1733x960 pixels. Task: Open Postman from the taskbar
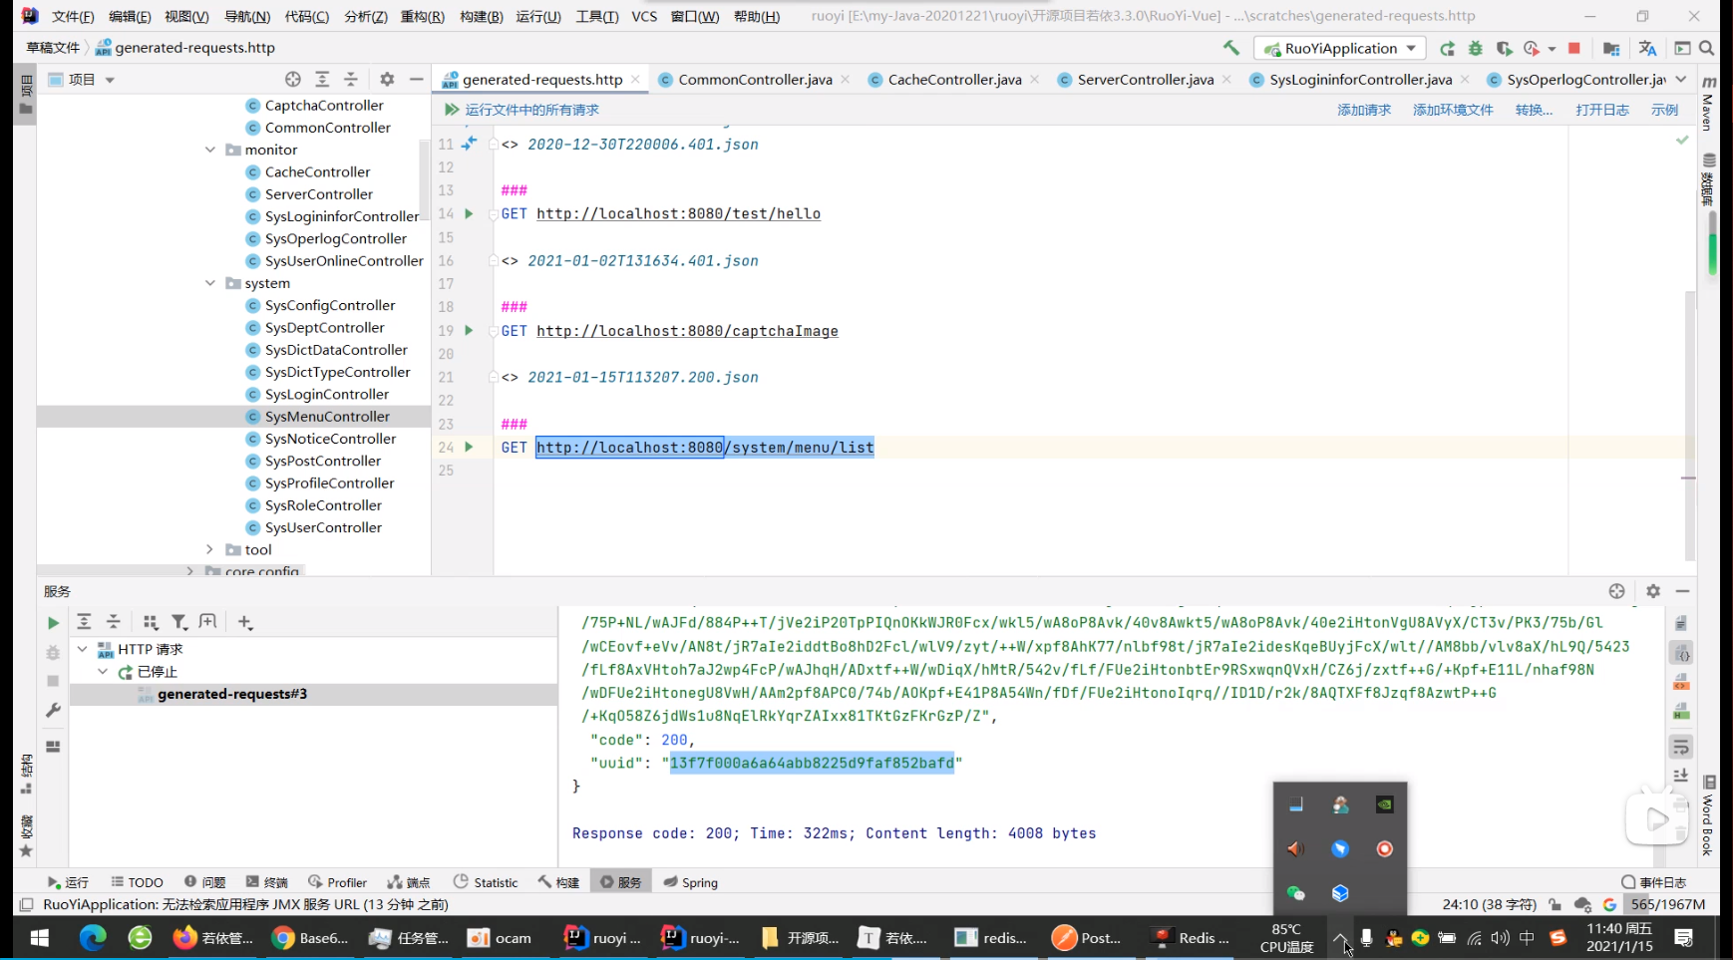[1087, 938]
